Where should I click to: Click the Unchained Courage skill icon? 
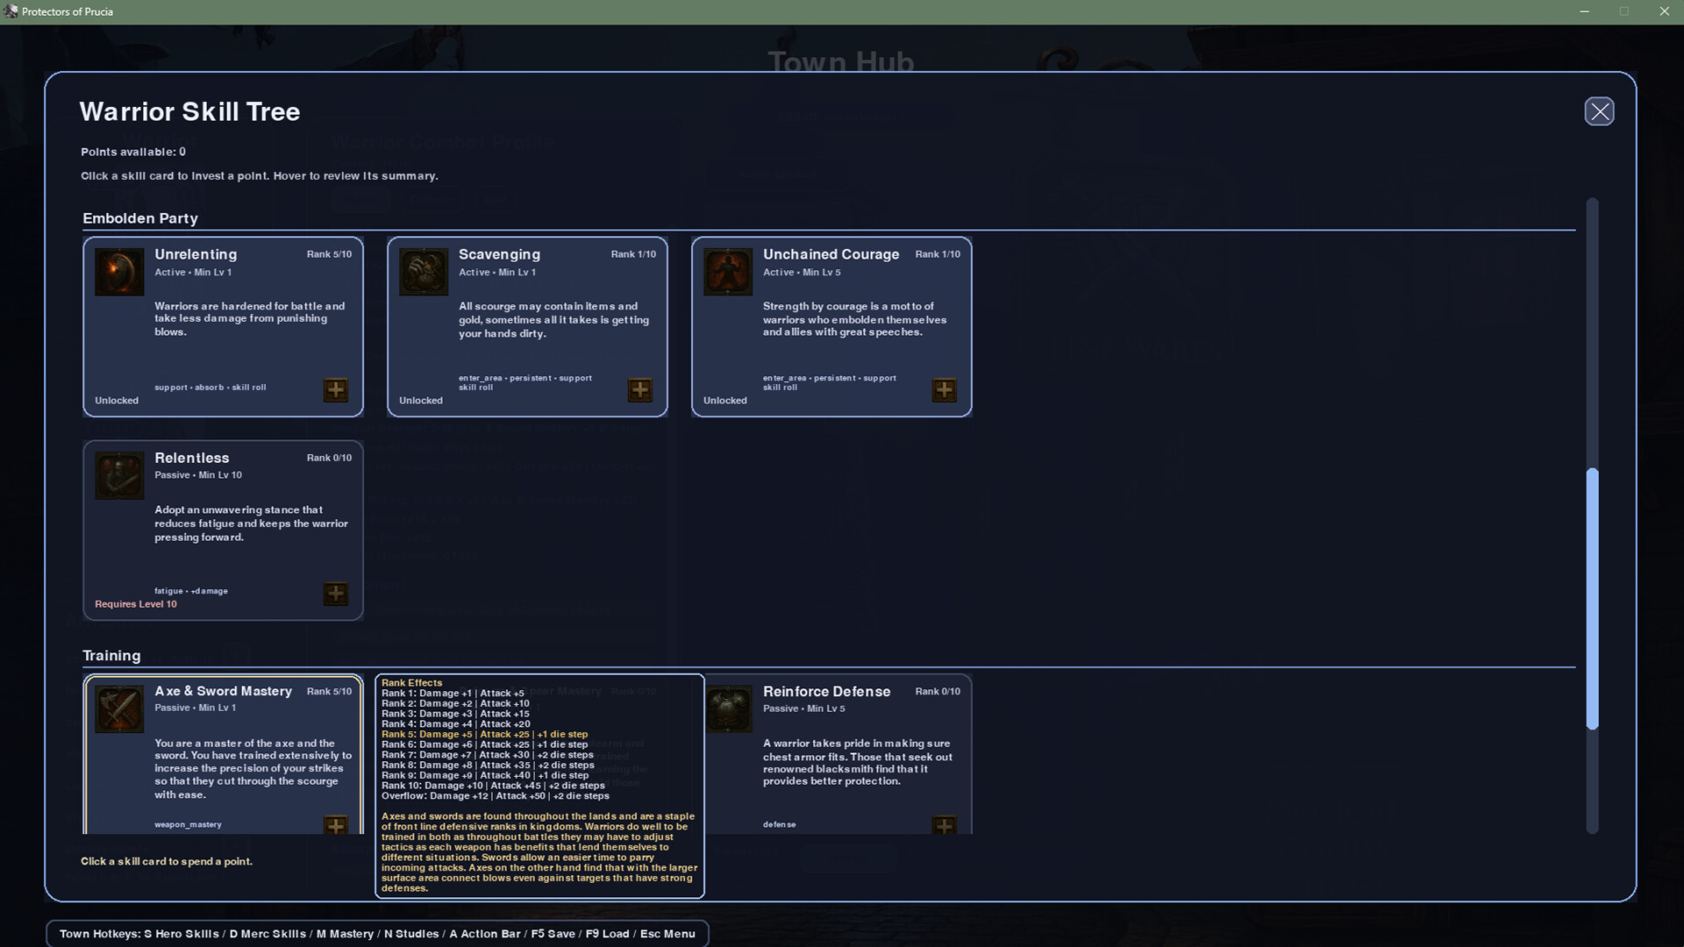[728, 272]
